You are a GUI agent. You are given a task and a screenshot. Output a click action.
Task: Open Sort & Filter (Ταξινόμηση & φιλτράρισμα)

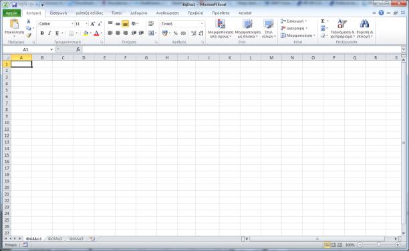point(342,29)
